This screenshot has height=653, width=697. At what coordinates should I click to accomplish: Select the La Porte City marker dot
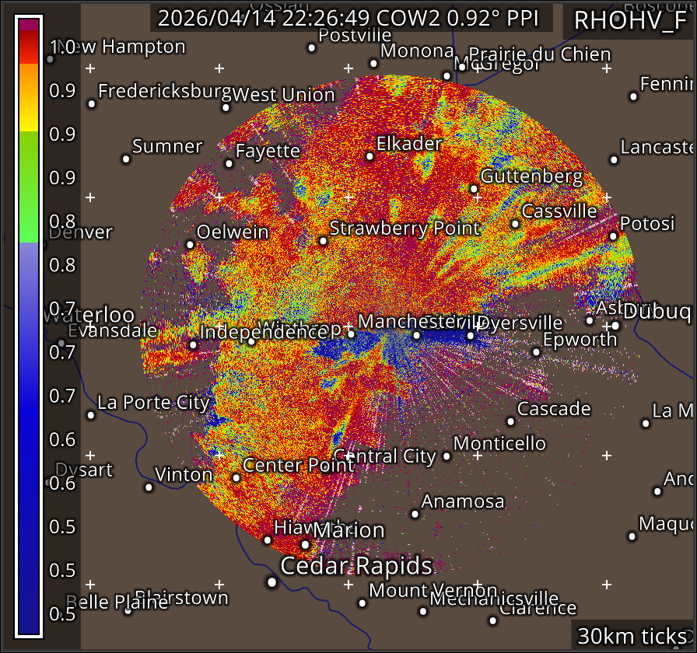click(x=91, y=415)
